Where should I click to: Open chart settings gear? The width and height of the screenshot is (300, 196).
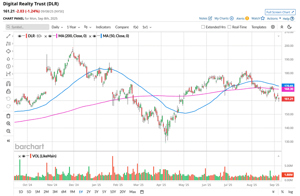pyautogui.click(x=273, y=27)
